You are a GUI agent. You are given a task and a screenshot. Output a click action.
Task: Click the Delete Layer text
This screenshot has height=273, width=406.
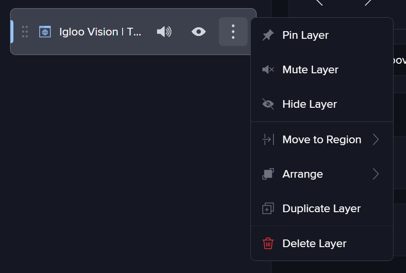(314, 243)
